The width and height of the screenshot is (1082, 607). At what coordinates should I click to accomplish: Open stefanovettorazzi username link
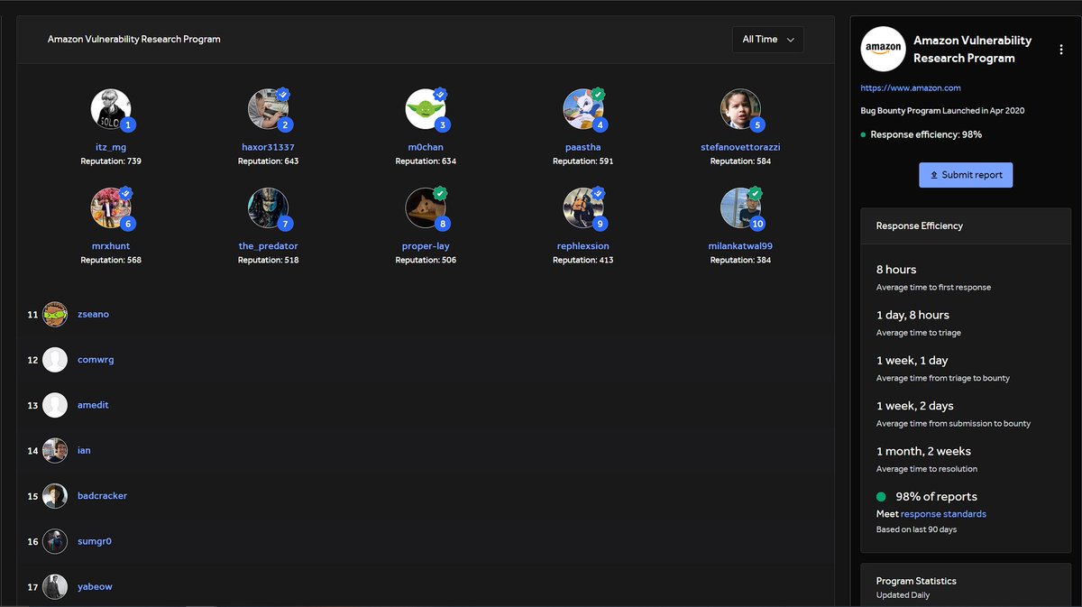pyautogui.click(x=740, y=147)
